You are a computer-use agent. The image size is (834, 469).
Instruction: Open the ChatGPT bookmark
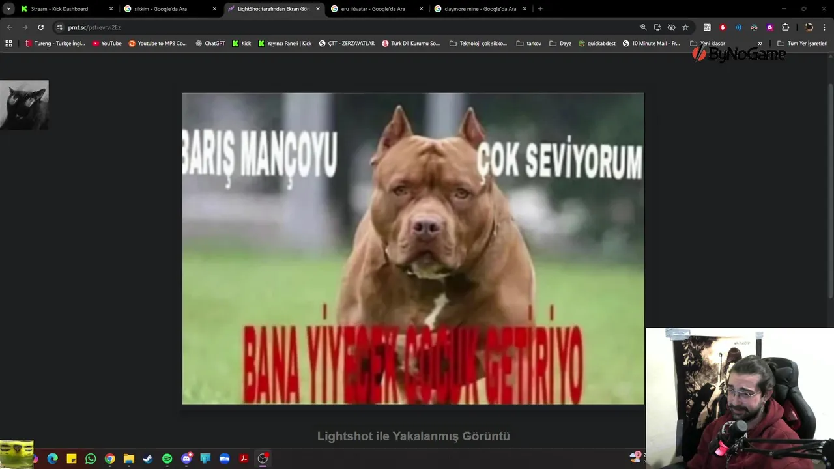click(210, 44)
